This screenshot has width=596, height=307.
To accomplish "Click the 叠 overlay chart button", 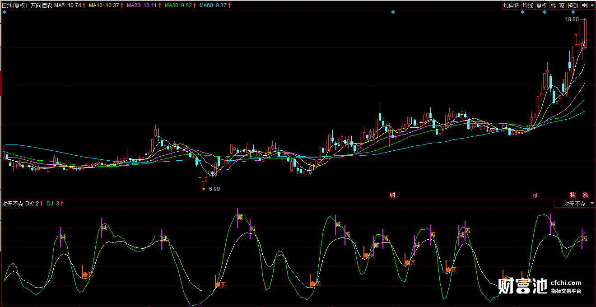I will tap(553, 5).
